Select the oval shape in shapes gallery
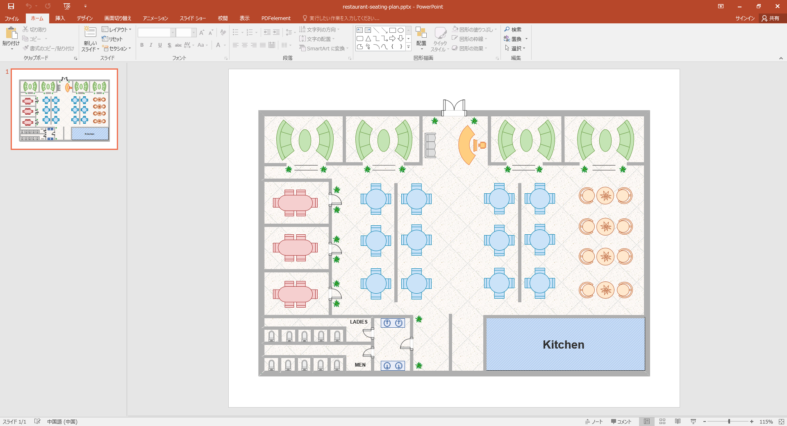Screen dimensions: 787x426 pyautogui.click(x=400, y=30)
